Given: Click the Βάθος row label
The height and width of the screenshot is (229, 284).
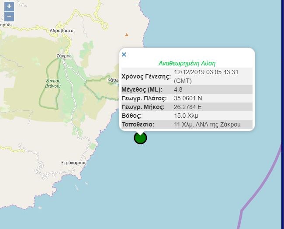Looking at the screenshot, I should 132,116.
